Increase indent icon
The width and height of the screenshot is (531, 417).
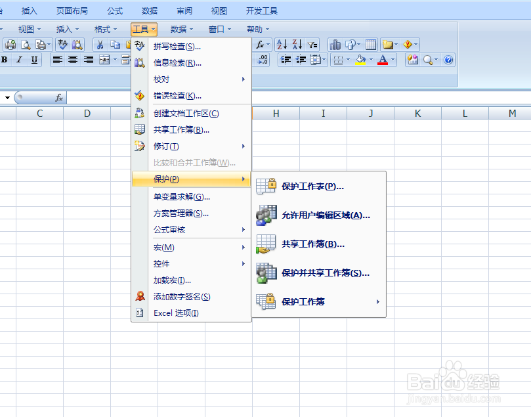[x=286, y=60]
